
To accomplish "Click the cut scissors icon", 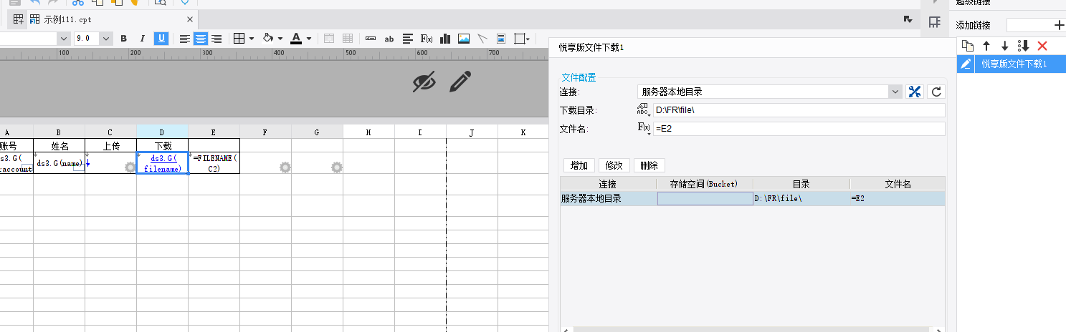I will [x=77, y=2].
